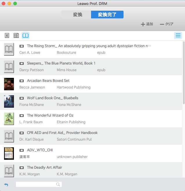The height and width of the screenshot is (191, 185).
Task: Select Wolf Land cover thumbnail
Action: 9,101
